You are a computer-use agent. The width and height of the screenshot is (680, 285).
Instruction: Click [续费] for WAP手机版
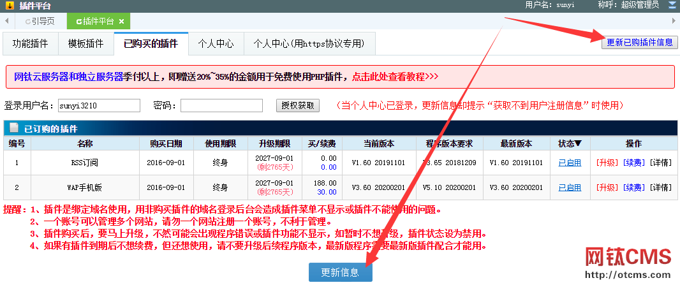click(633, 187)
